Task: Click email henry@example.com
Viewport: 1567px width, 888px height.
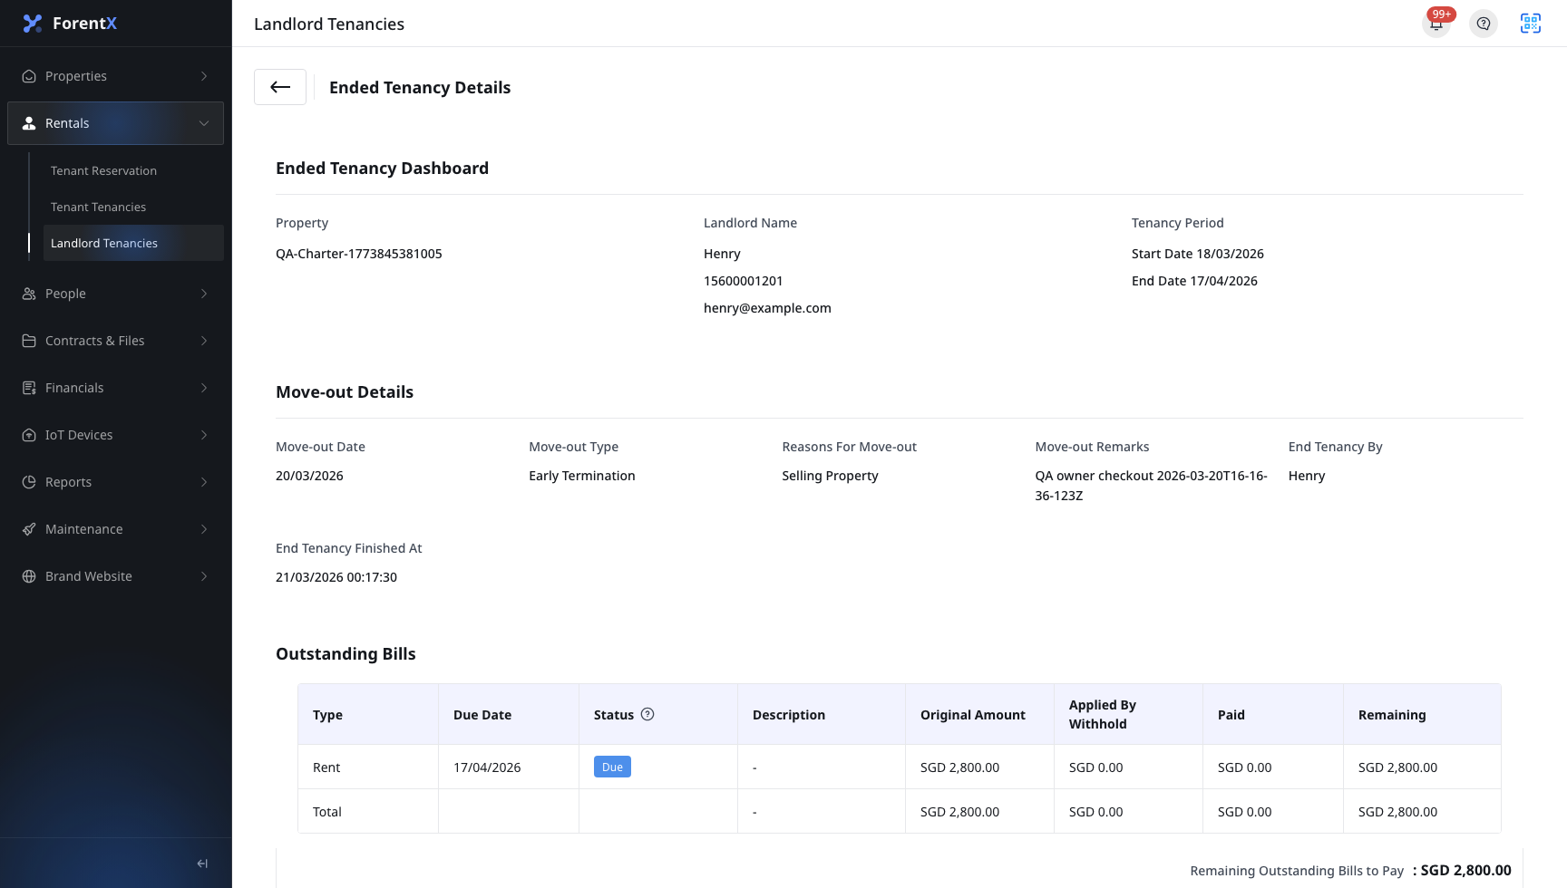Action: click(x=767, y=308)
